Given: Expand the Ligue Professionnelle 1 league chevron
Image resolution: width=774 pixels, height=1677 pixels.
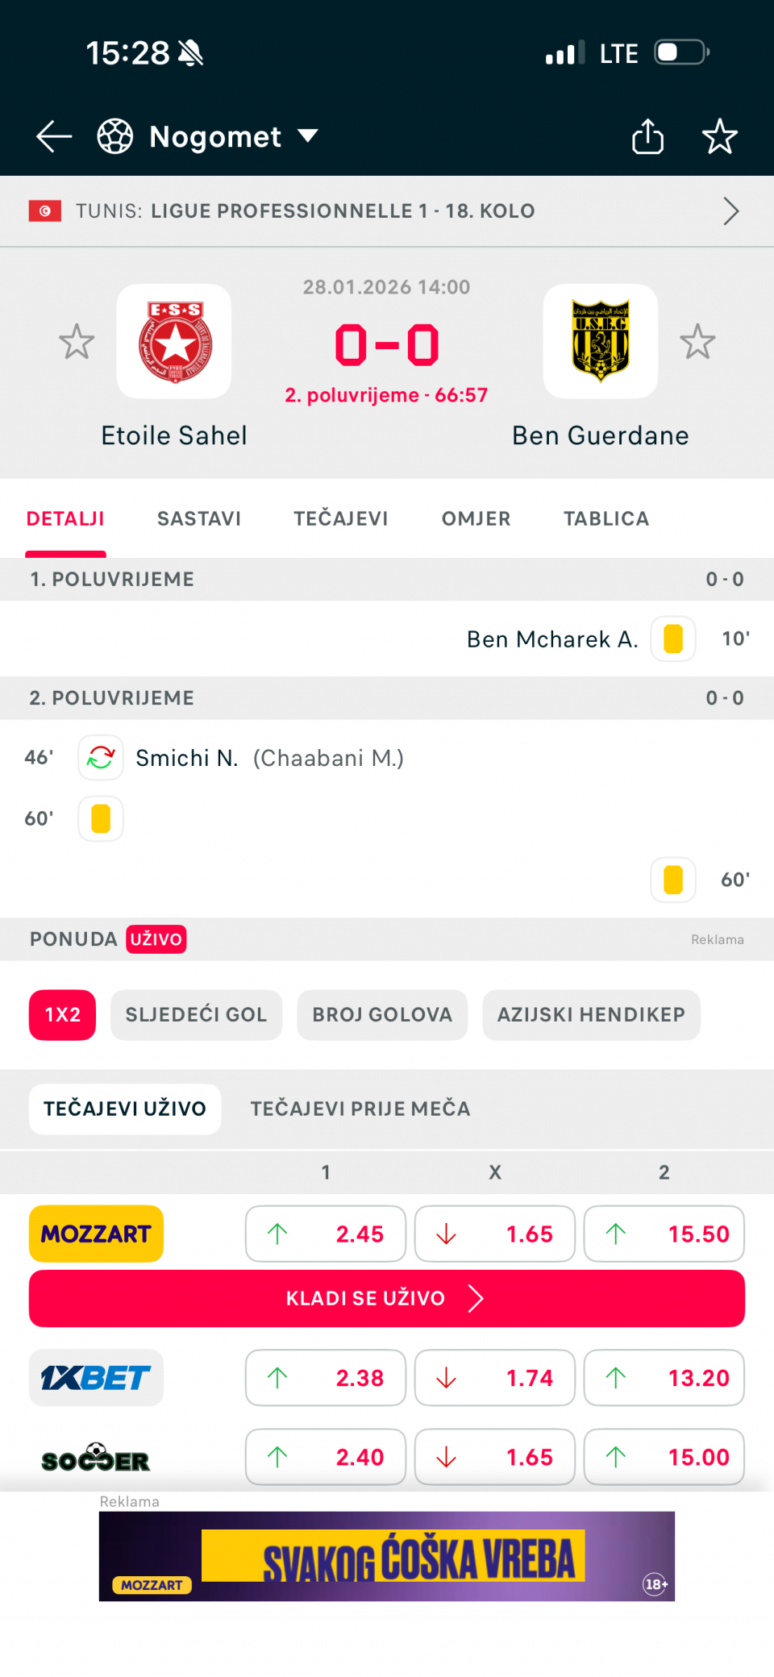Looking at the screenshot, I should tap(730, 211).
